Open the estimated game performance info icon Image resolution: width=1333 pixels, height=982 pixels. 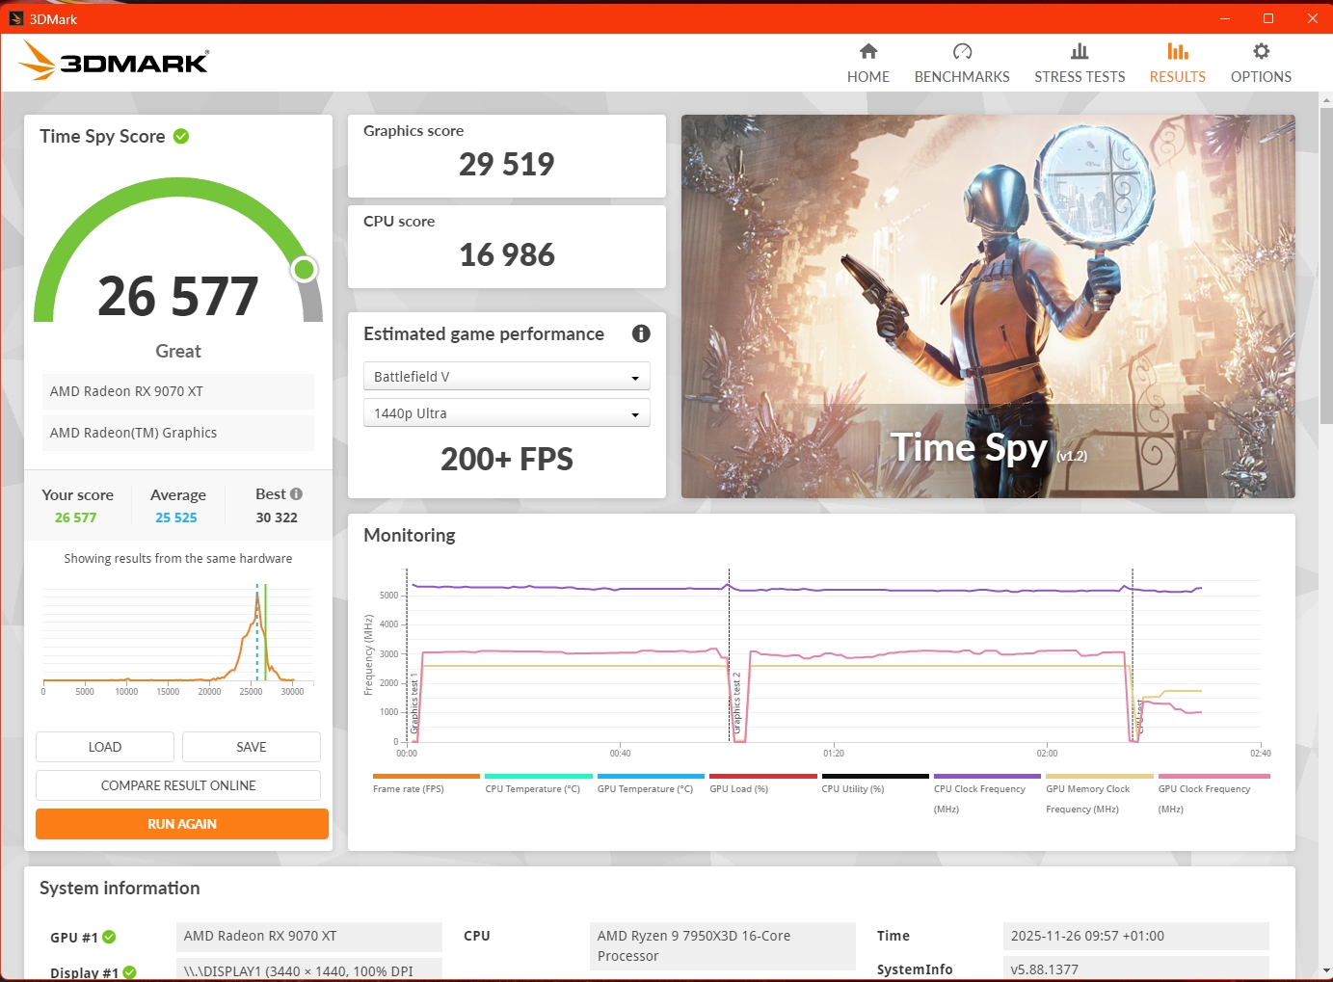click(641, 333)
